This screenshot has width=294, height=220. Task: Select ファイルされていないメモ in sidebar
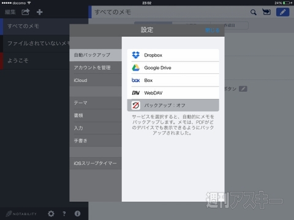click(36, 43)
